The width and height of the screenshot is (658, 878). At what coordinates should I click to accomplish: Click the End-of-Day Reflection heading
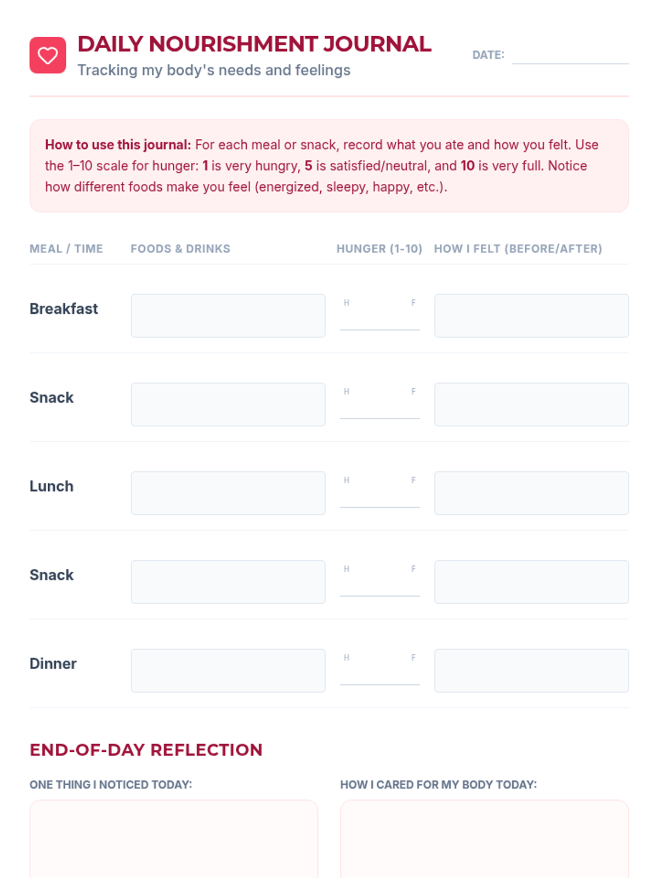coord(146,750)
